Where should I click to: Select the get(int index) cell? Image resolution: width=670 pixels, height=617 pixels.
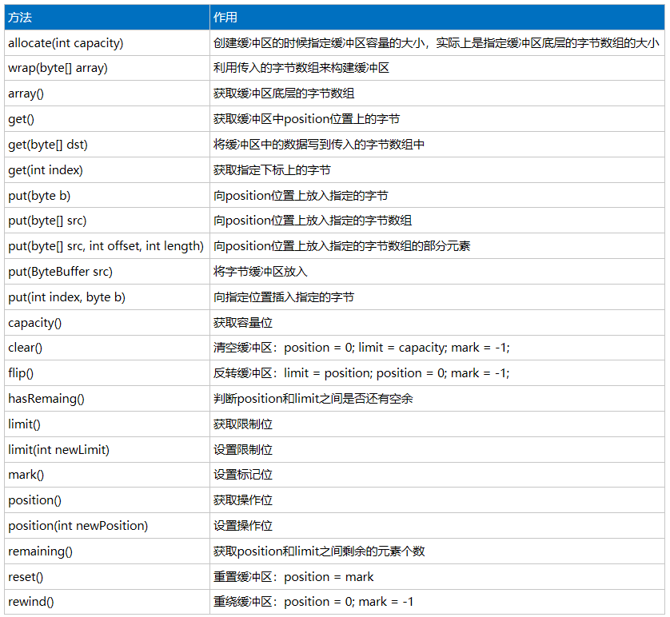pos(107,170)
